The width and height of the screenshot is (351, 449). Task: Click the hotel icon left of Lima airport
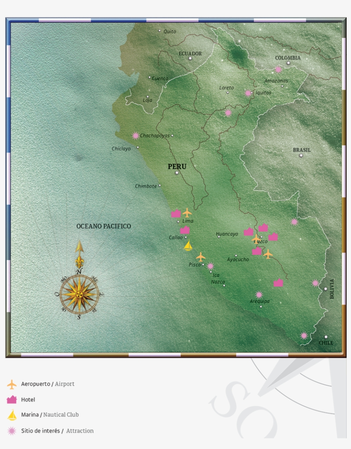(176, 214)
